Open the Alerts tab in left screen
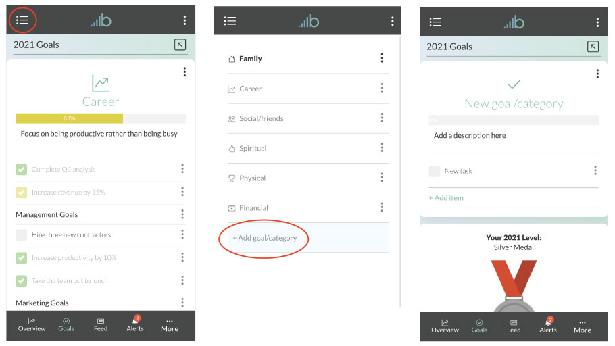 pyautogui.click(x=135, y=324)
